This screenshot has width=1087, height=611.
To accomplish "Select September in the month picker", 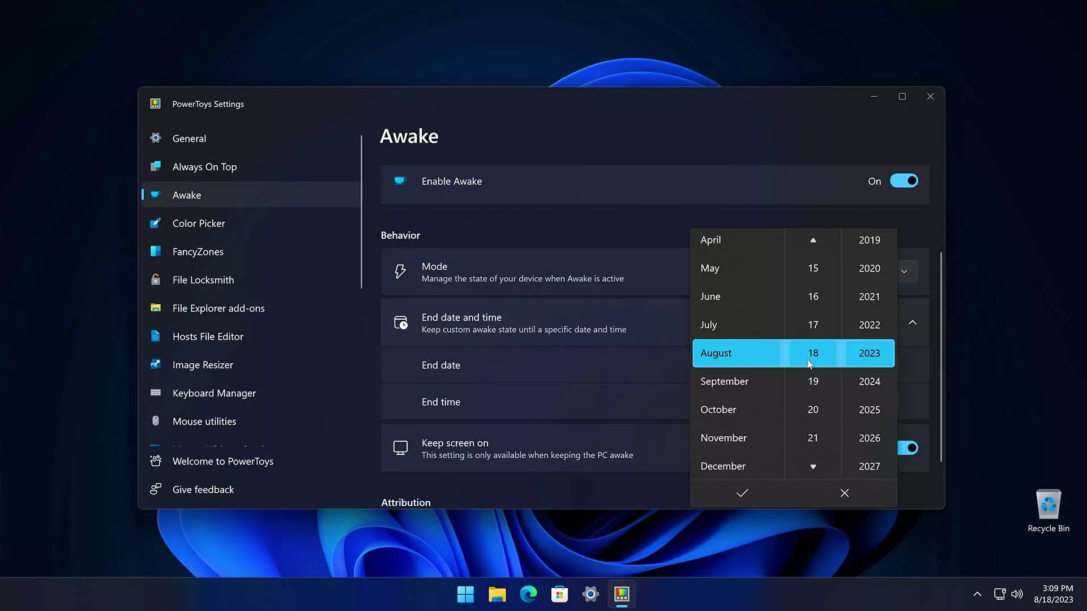I will tap(737, 381).
